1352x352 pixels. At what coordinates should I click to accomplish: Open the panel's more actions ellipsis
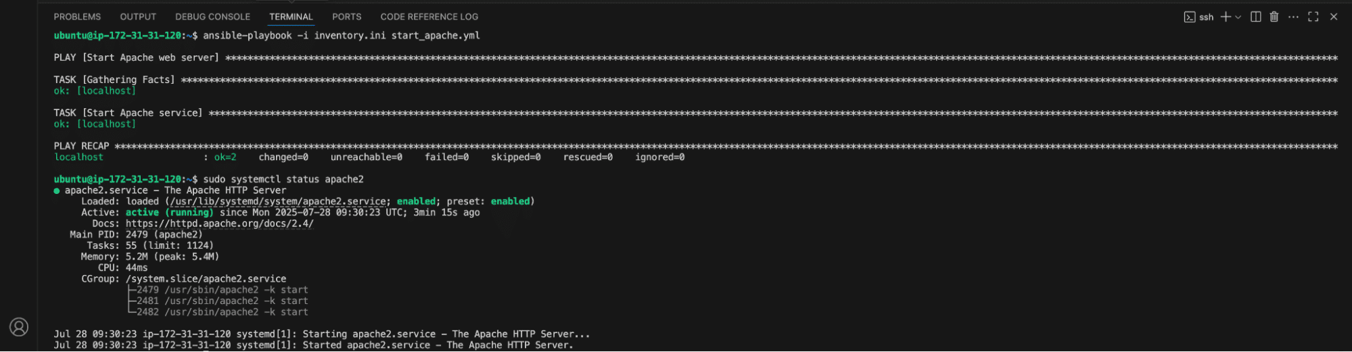pos(1293,17)
